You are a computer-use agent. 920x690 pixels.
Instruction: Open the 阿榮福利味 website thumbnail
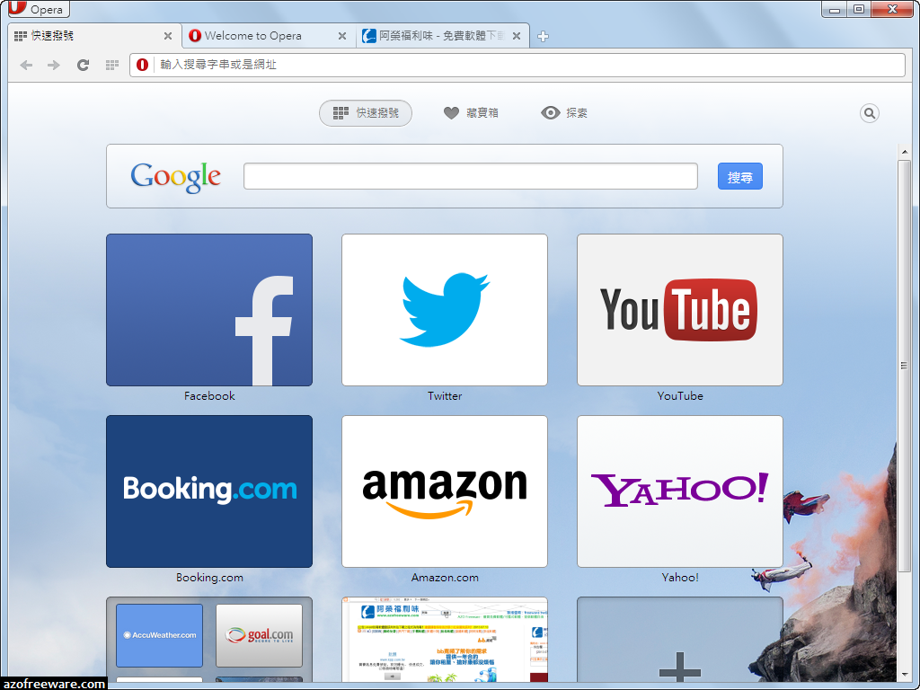tap(445, 640)
